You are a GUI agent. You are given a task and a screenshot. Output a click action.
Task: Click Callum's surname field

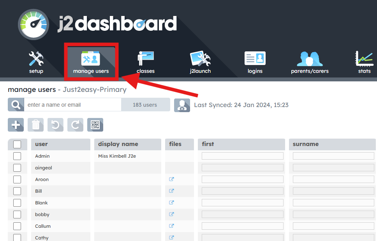(333, 226)
